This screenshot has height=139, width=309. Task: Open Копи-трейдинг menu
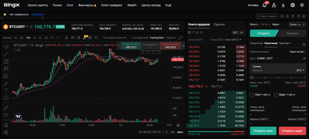(x=112, y=5)
